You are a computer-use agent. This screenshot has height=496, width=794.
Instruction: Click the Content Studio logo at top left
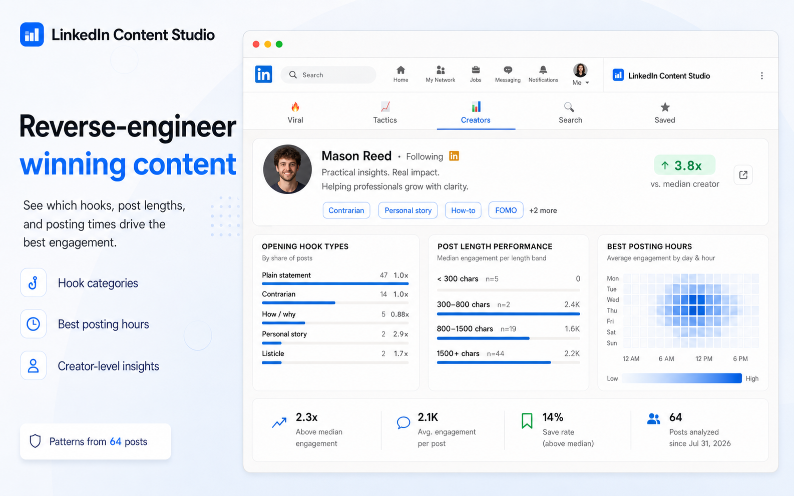click(x=32, y=34)
